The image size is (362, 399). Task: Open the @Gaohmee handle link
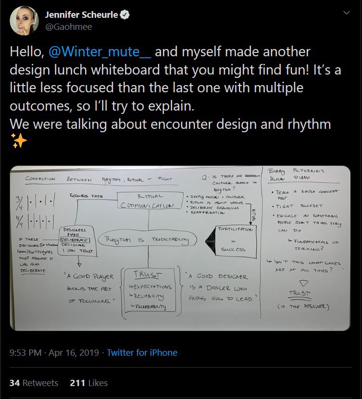pos(68,27)
